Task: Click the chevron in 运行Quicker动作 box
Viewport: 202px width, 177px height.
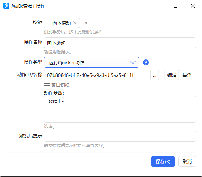Action: click(133, 62)
